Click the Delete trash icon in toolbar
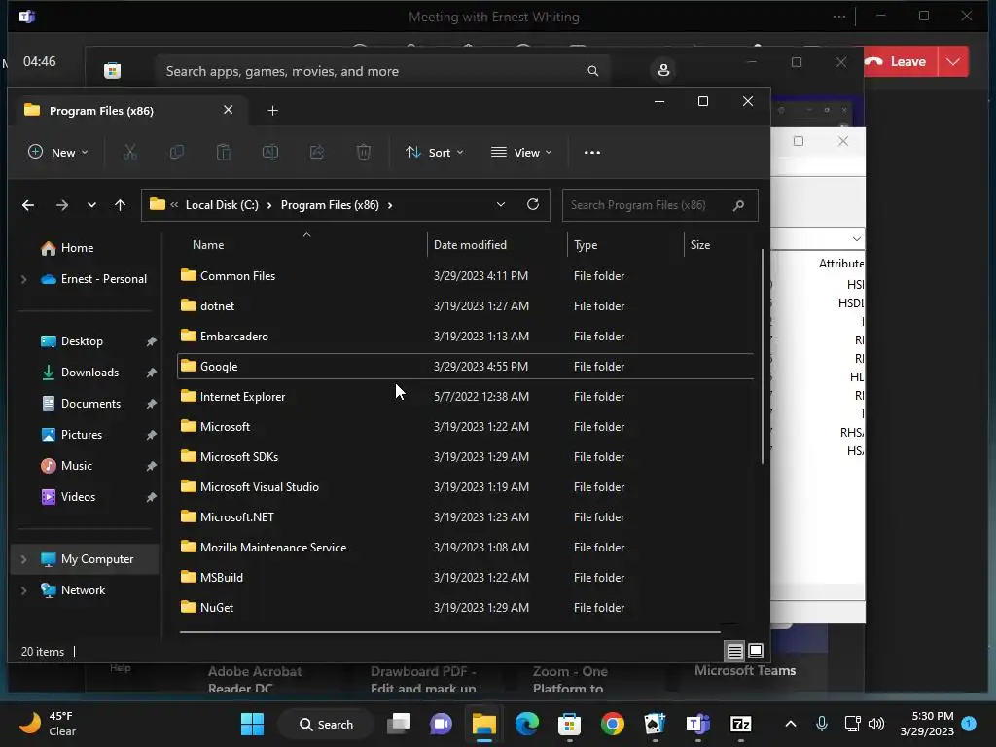The image size is (996, 747). click(364, 152)
